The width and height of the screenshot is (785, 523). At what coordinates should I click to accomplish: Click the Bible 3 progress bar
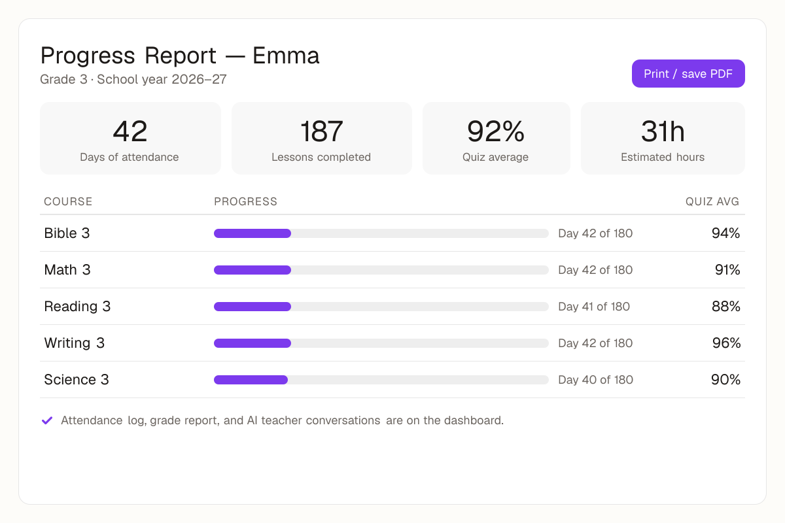pyautogui.click(x=381, y=233)
